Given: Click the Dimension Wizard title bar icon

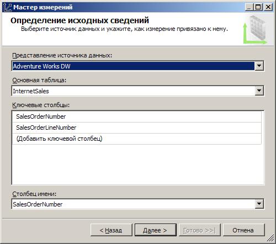Looking at the screenshot, I should 7,7.
